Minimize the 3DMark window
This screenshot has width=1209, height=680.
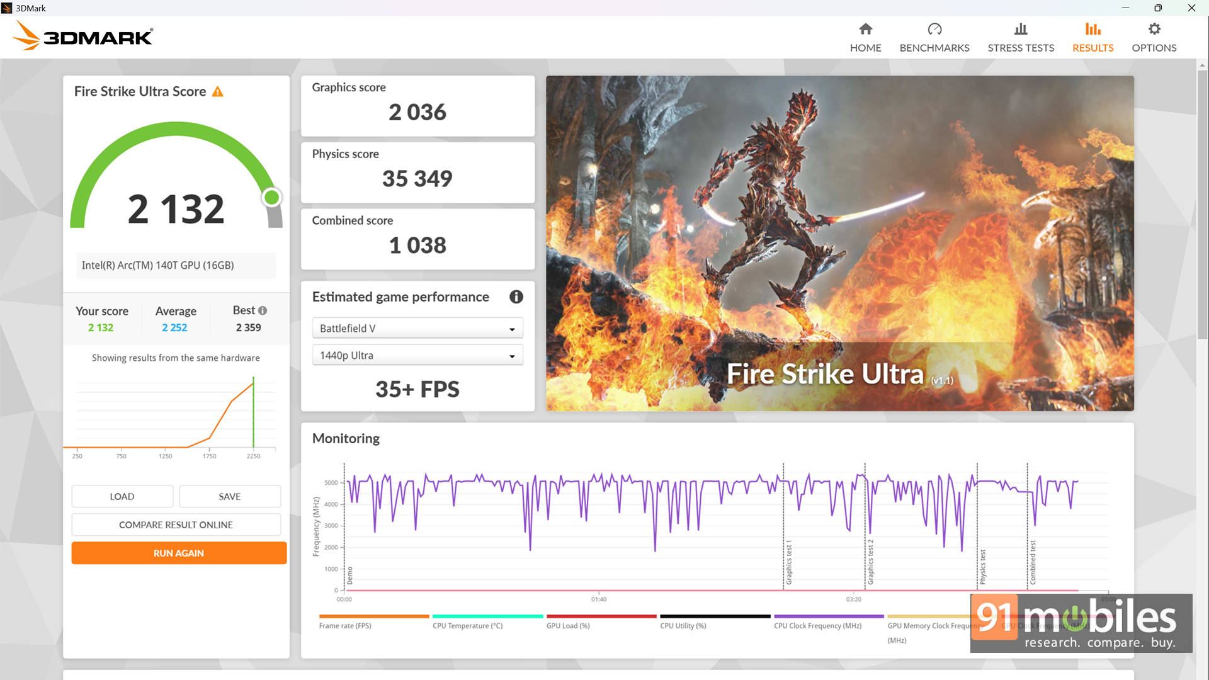pyautogui.click(x=1125, y=8)
